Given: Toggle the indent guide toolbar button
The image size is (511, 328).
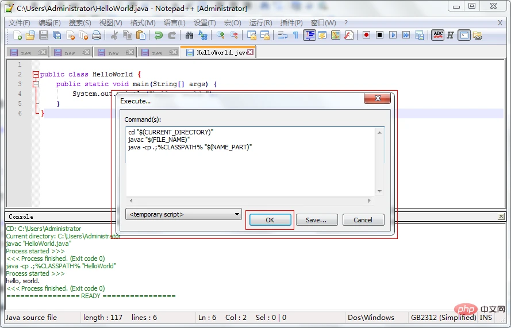Looking at the screenshot, I should click(309, 35).
